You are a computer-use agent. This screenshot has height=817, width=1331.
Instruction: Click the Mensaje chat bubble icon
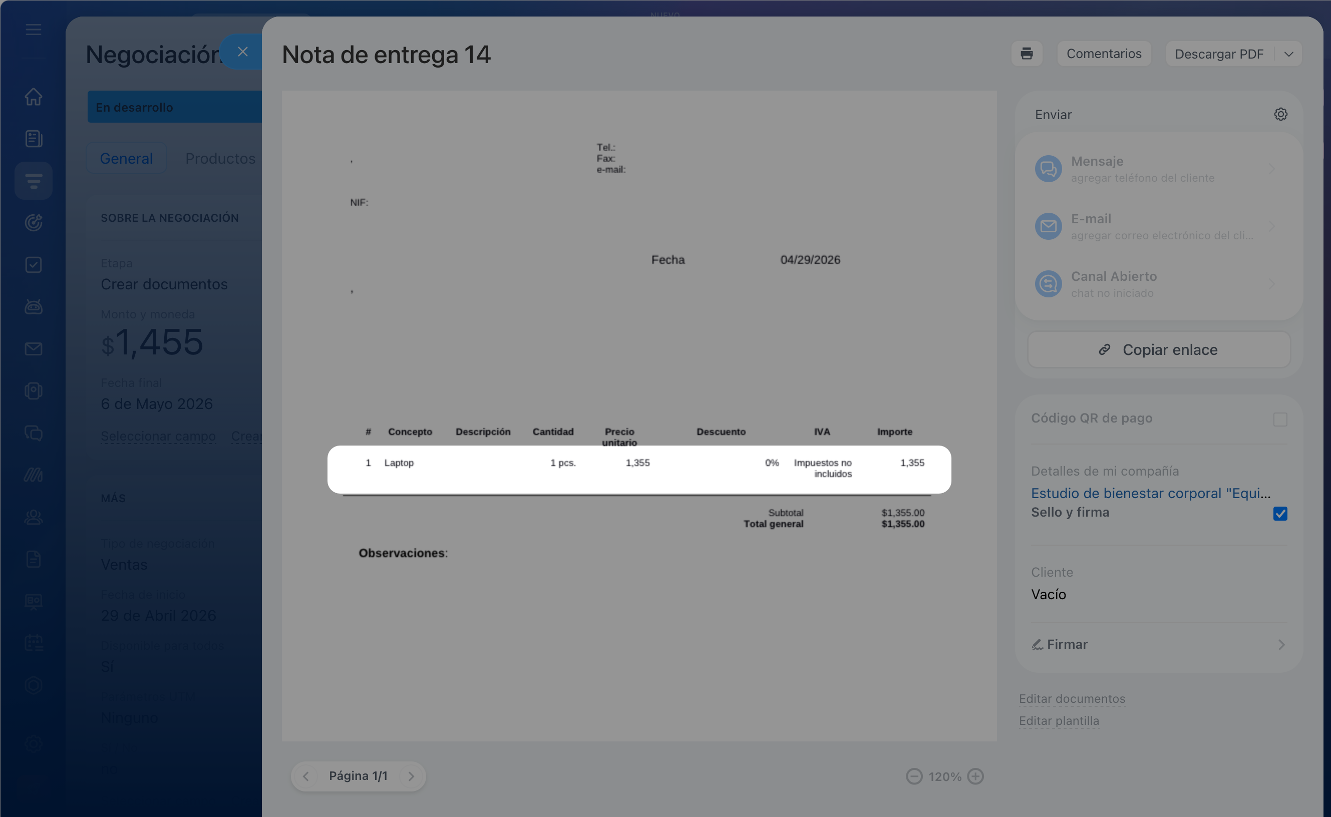click(1048, 169)
